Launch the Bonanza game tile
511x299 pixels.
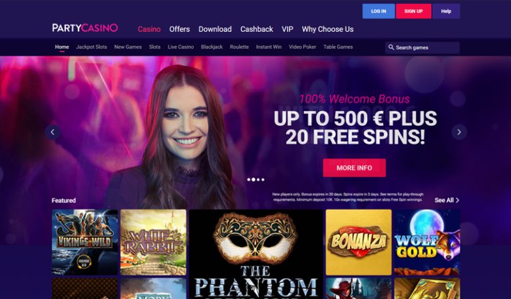[359, 242]
